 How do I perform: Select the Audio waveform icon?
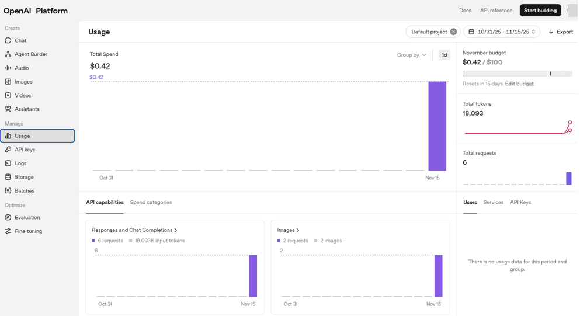click(8, 68)
